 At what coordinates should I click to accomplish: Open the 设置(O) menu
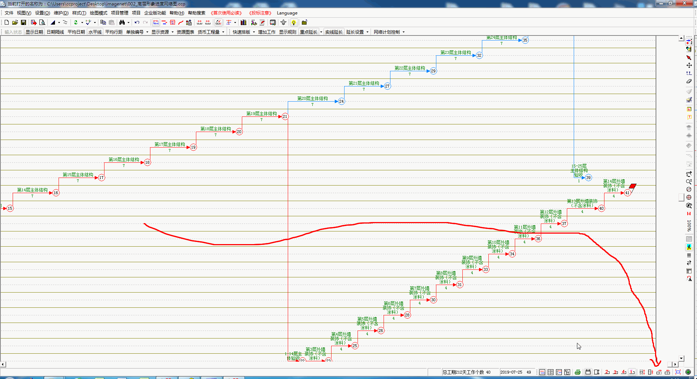point(42,13)
